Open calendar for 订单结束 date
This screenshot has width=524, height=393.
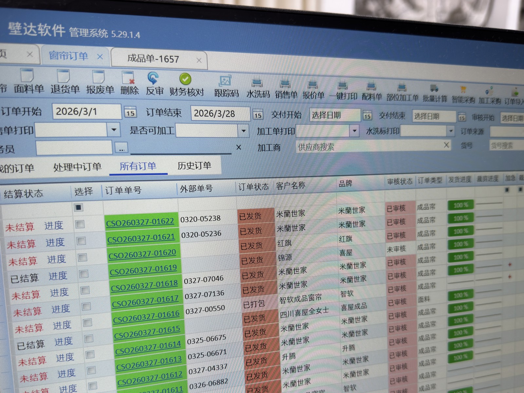point(258,115)
